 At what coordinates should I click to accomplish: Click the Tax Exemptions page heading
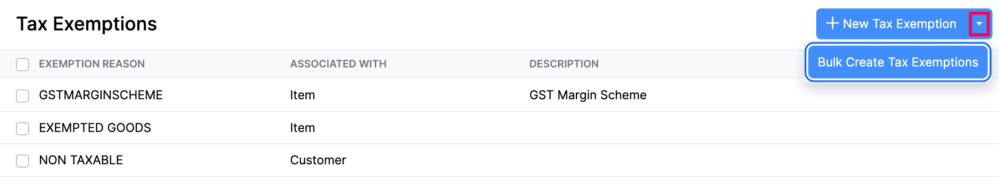[x=87, y=24]
